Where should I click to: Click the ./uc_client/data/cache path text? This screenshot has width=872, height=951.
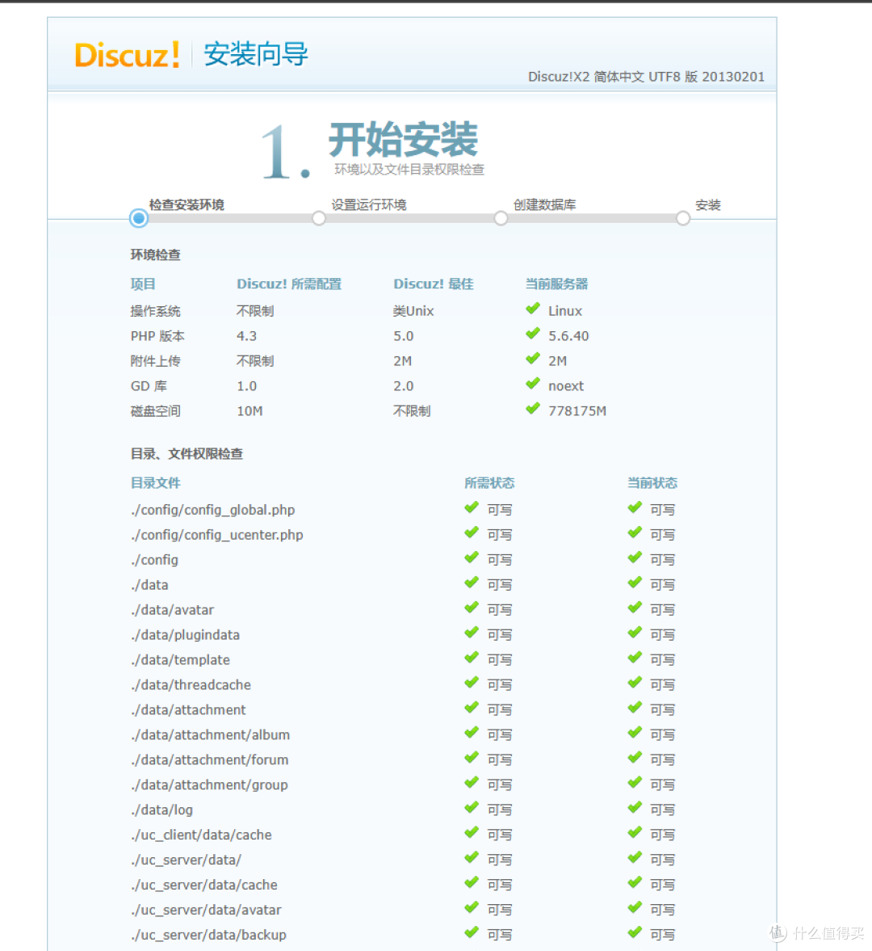(x=201, y=835)
